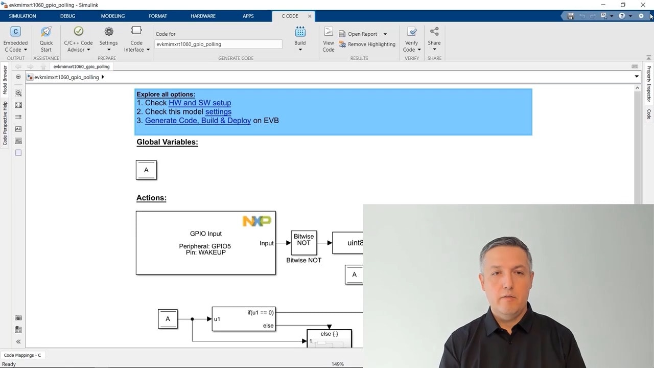654x368 pixels.
Task: Click the zoom-in magnifier in left palette
Action: [18, 94]
